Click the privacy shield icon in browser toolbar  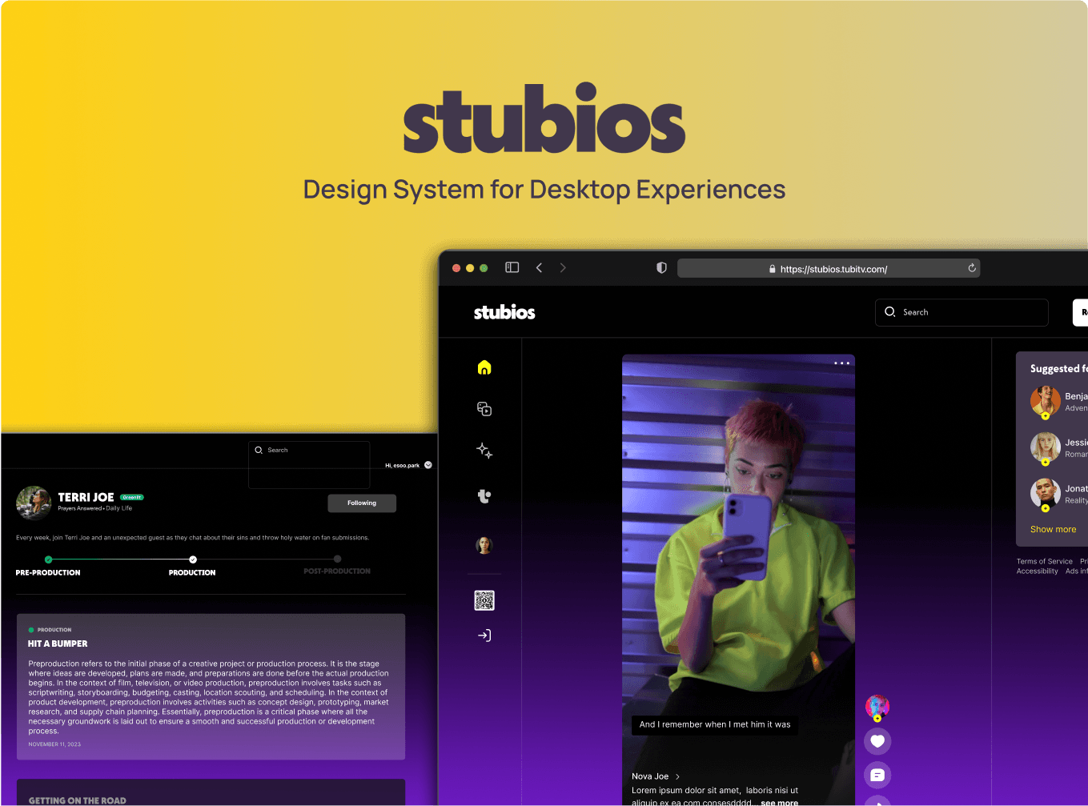[x=661, y=268]
